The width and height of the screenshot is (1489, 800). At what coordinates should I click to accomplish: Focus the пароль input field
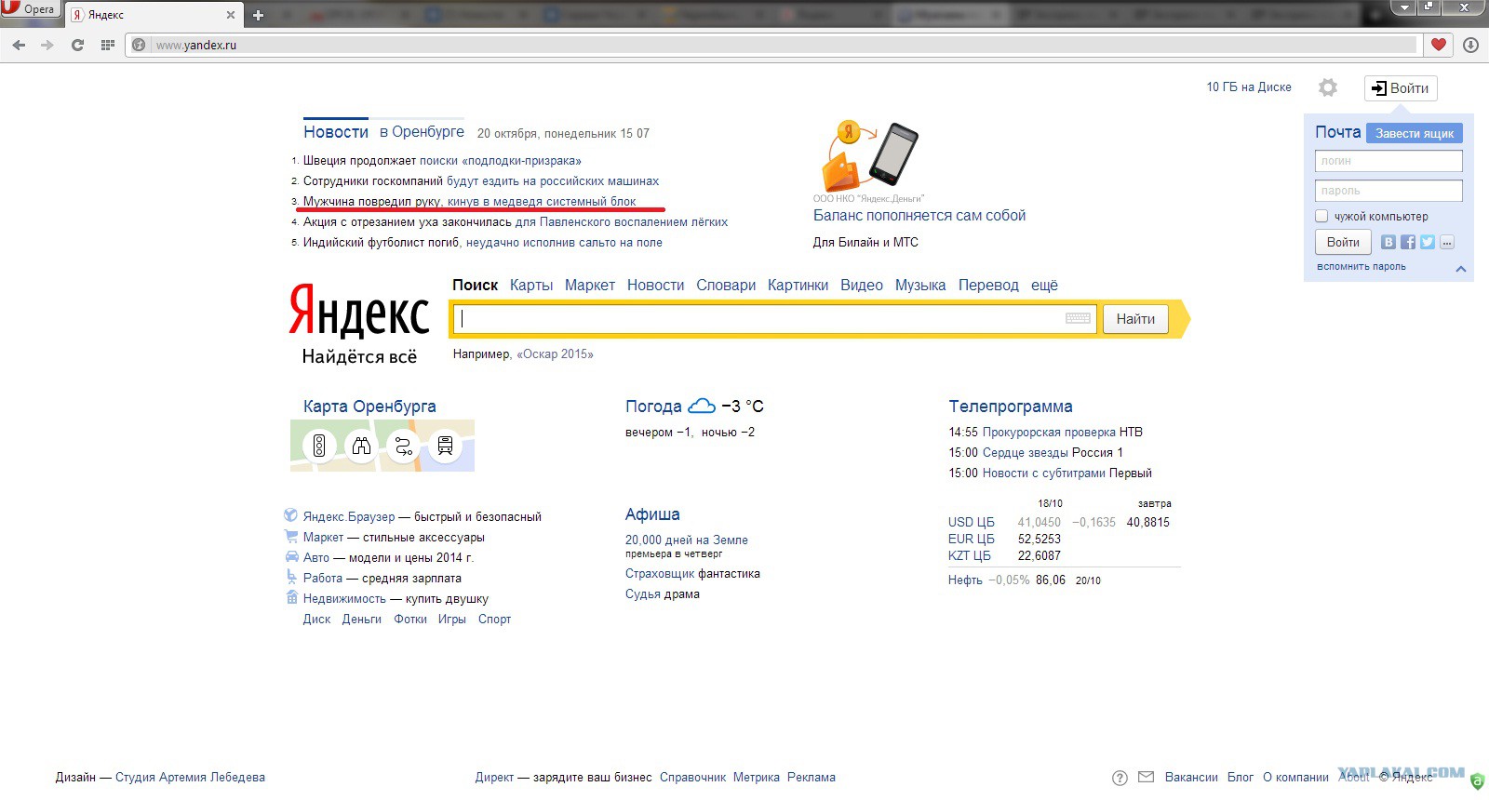point(1388,191)
